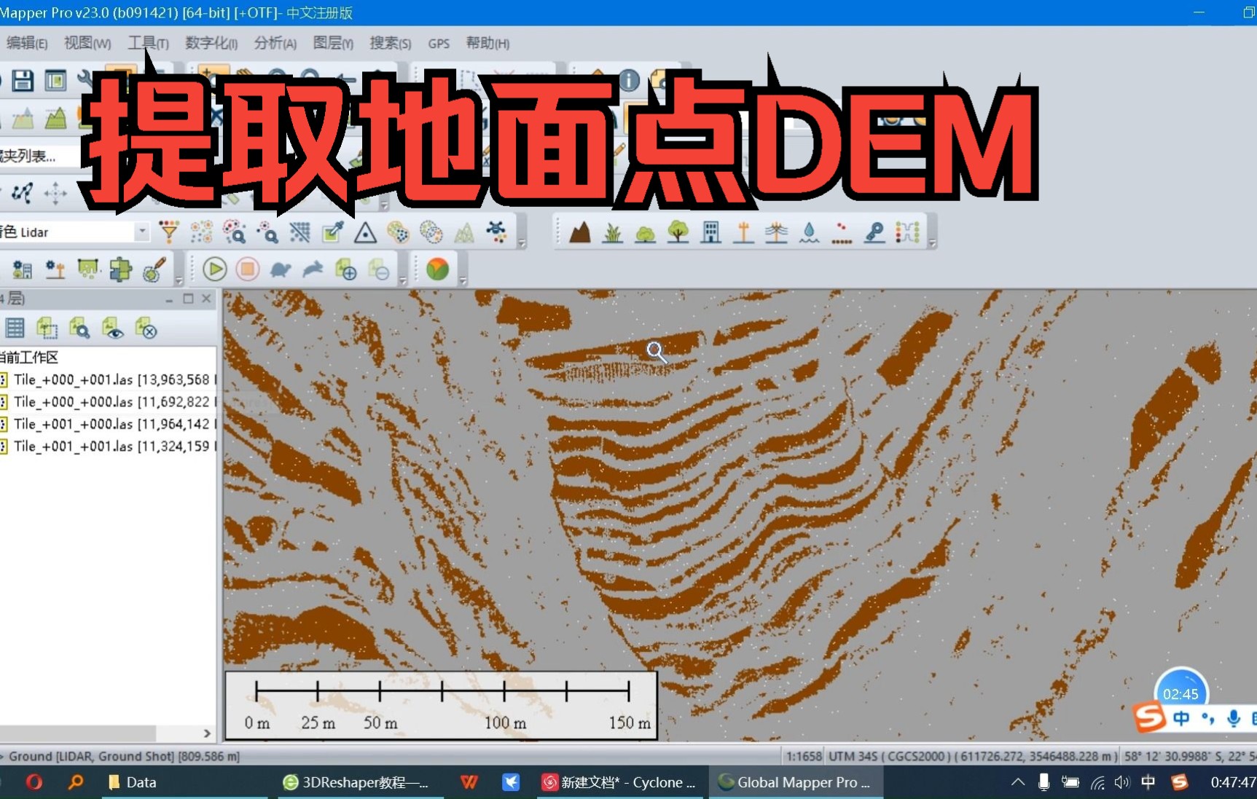Open the Lidar color mode dropdown
The image size is (1257, 799).
141,232
